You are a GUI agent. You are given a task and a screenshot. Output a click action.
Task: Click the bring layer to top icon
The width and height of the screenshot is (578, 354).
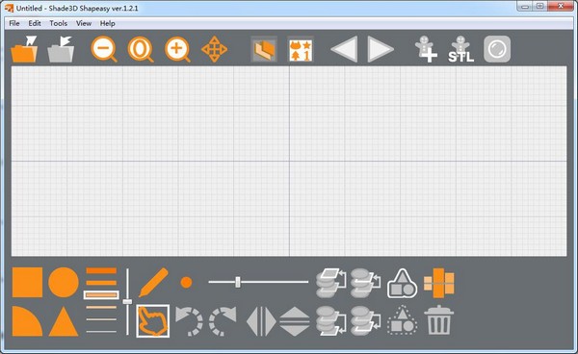pos(331,283)
